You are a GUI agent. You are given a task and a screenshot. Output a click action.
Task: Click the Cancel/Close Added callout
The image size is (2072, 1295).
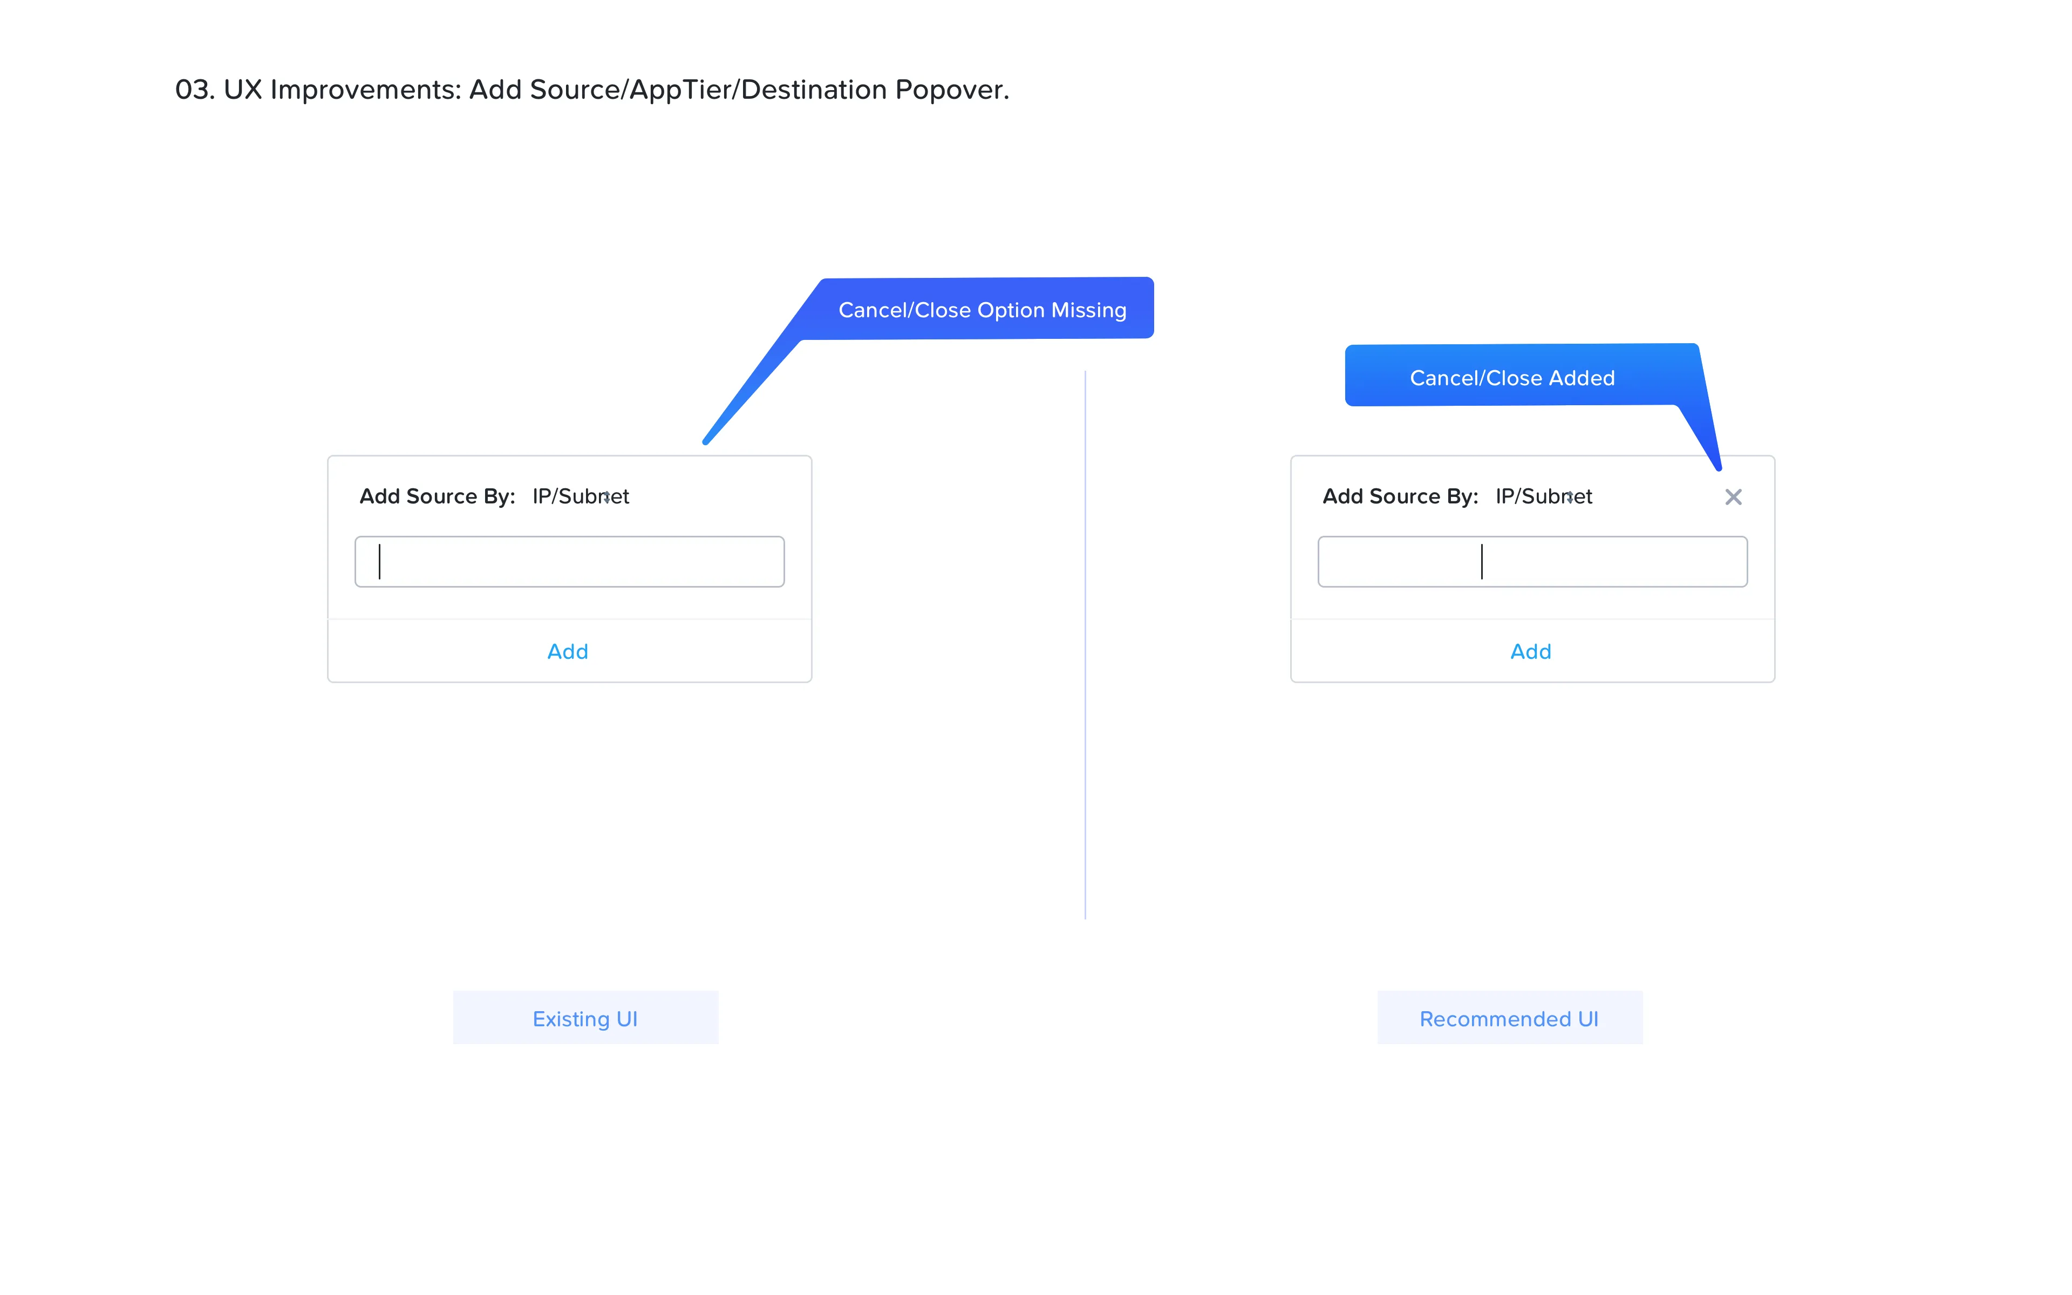[x=1512, y=377]
